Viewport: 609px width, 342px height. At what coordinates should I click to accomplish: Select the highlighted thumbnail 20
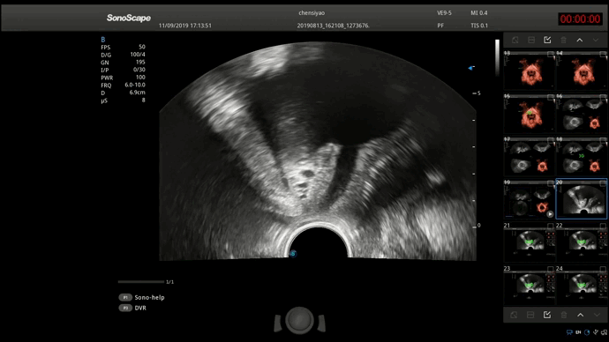582,199
